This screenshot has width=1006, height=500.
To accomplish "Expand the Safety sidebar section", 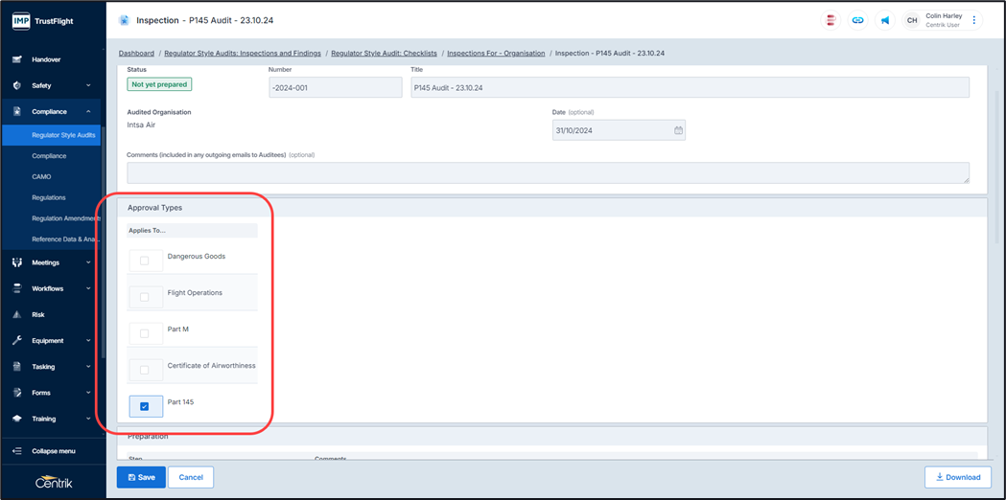I will 88,85.
